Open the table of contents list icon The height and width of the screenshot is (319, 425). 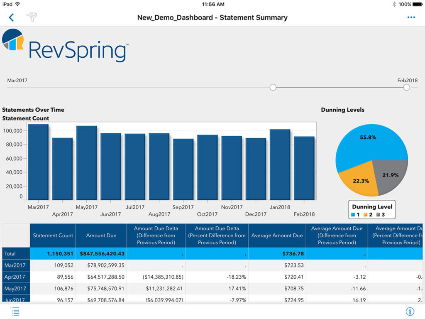15,312
